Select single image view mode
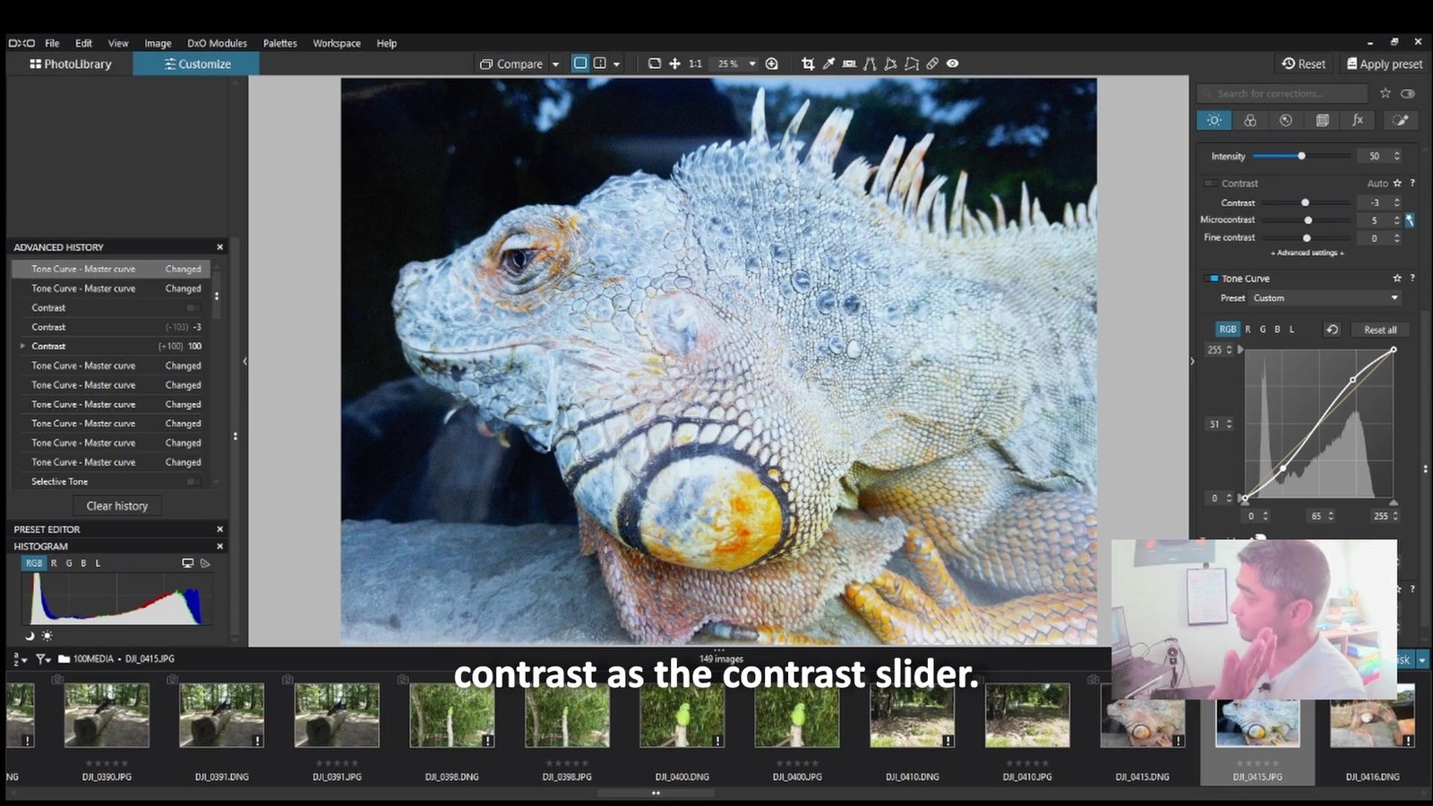Viewport: 1433px width, 806px height. point(579,64)
